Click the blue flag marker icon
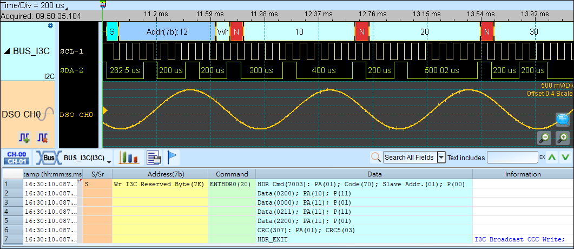This screenshot has height=249, width=574. click(171, 158)
